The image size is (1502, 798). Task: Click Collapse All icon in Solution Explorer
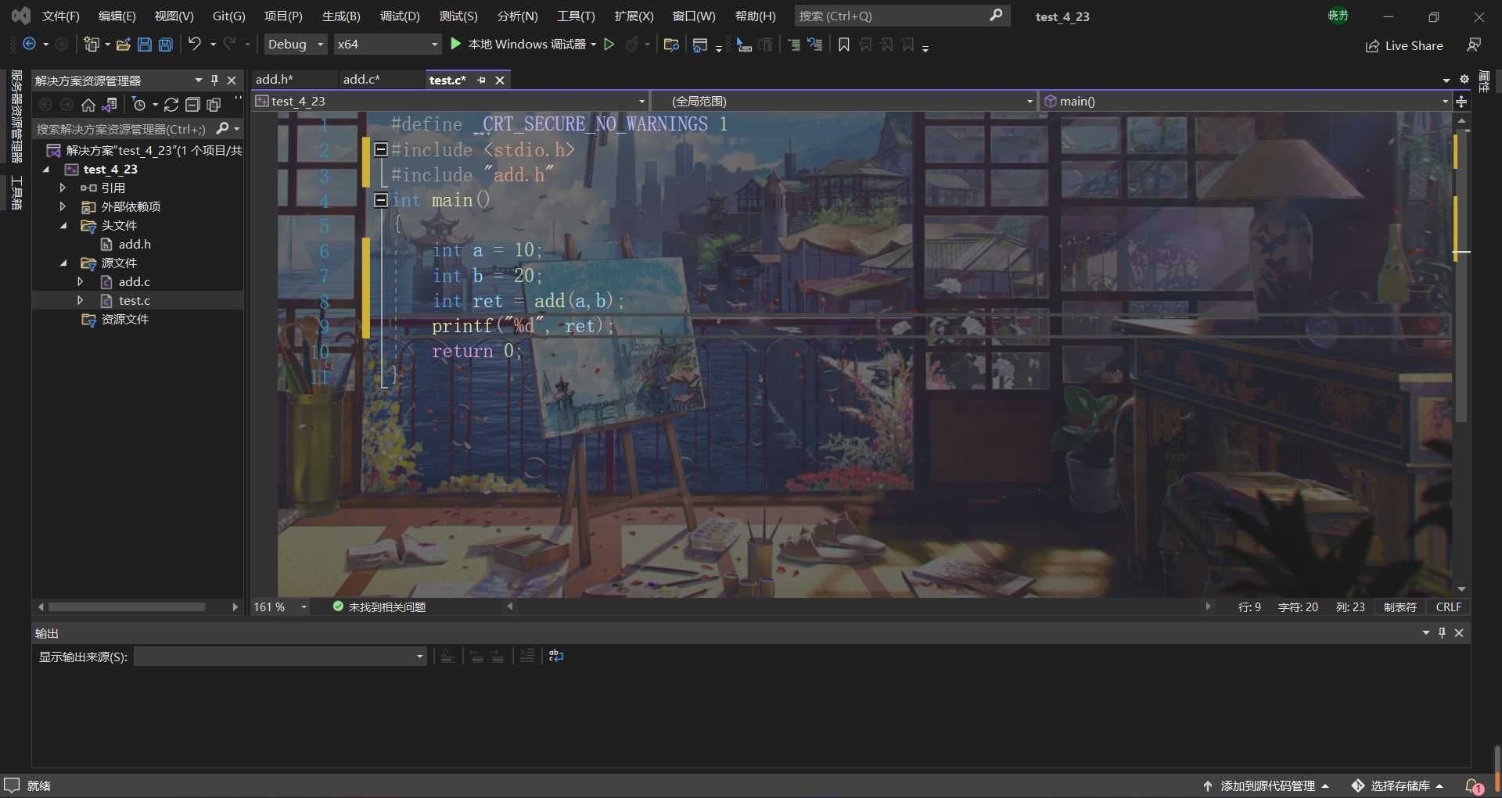(x=192, y=105)
